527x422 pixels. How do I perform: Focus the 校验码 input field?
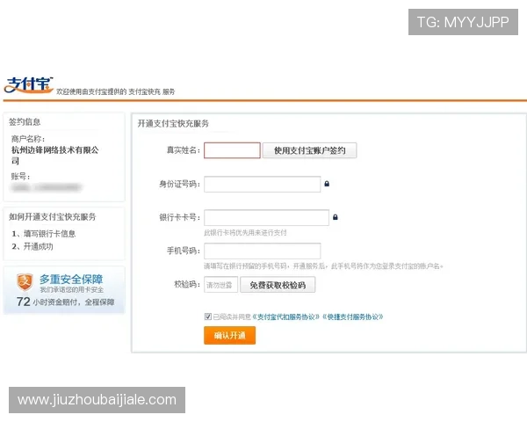(x=220, y=285)
